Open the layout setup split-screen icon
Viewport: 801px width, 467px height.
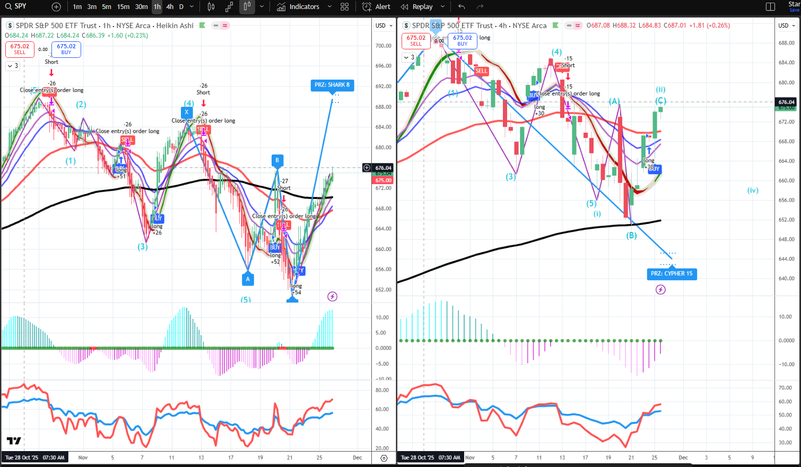(771, 7)
